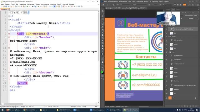Image resolution: width=200 pixels, height=112 pixels.
Task: Select the Pen tool in Photoshop
Action: click(102, 51)
